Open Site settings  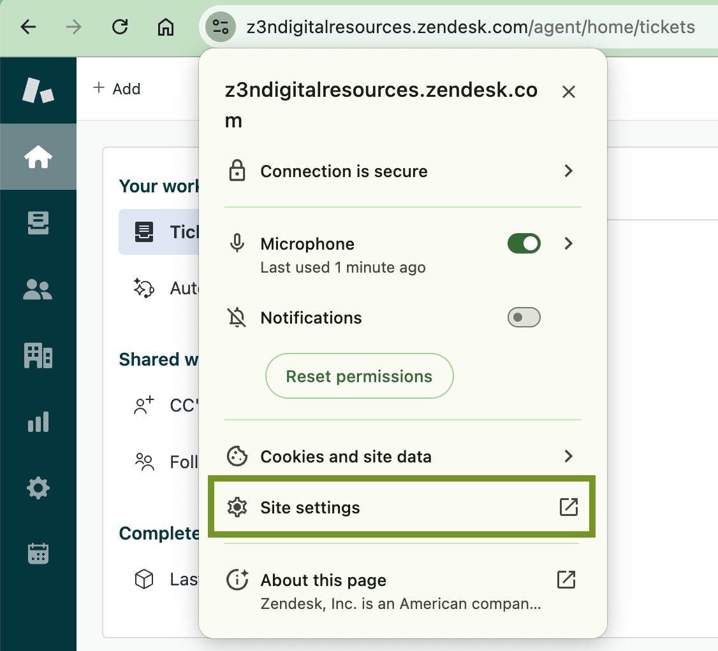click(x=402, y=507)
